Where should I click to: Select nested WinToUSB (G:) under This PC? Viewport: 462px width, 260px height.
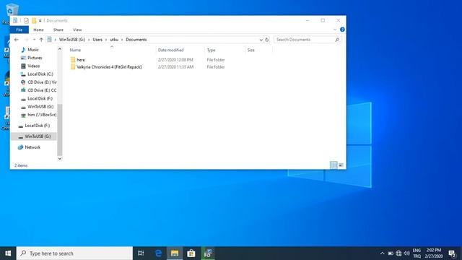click(40, 106)
